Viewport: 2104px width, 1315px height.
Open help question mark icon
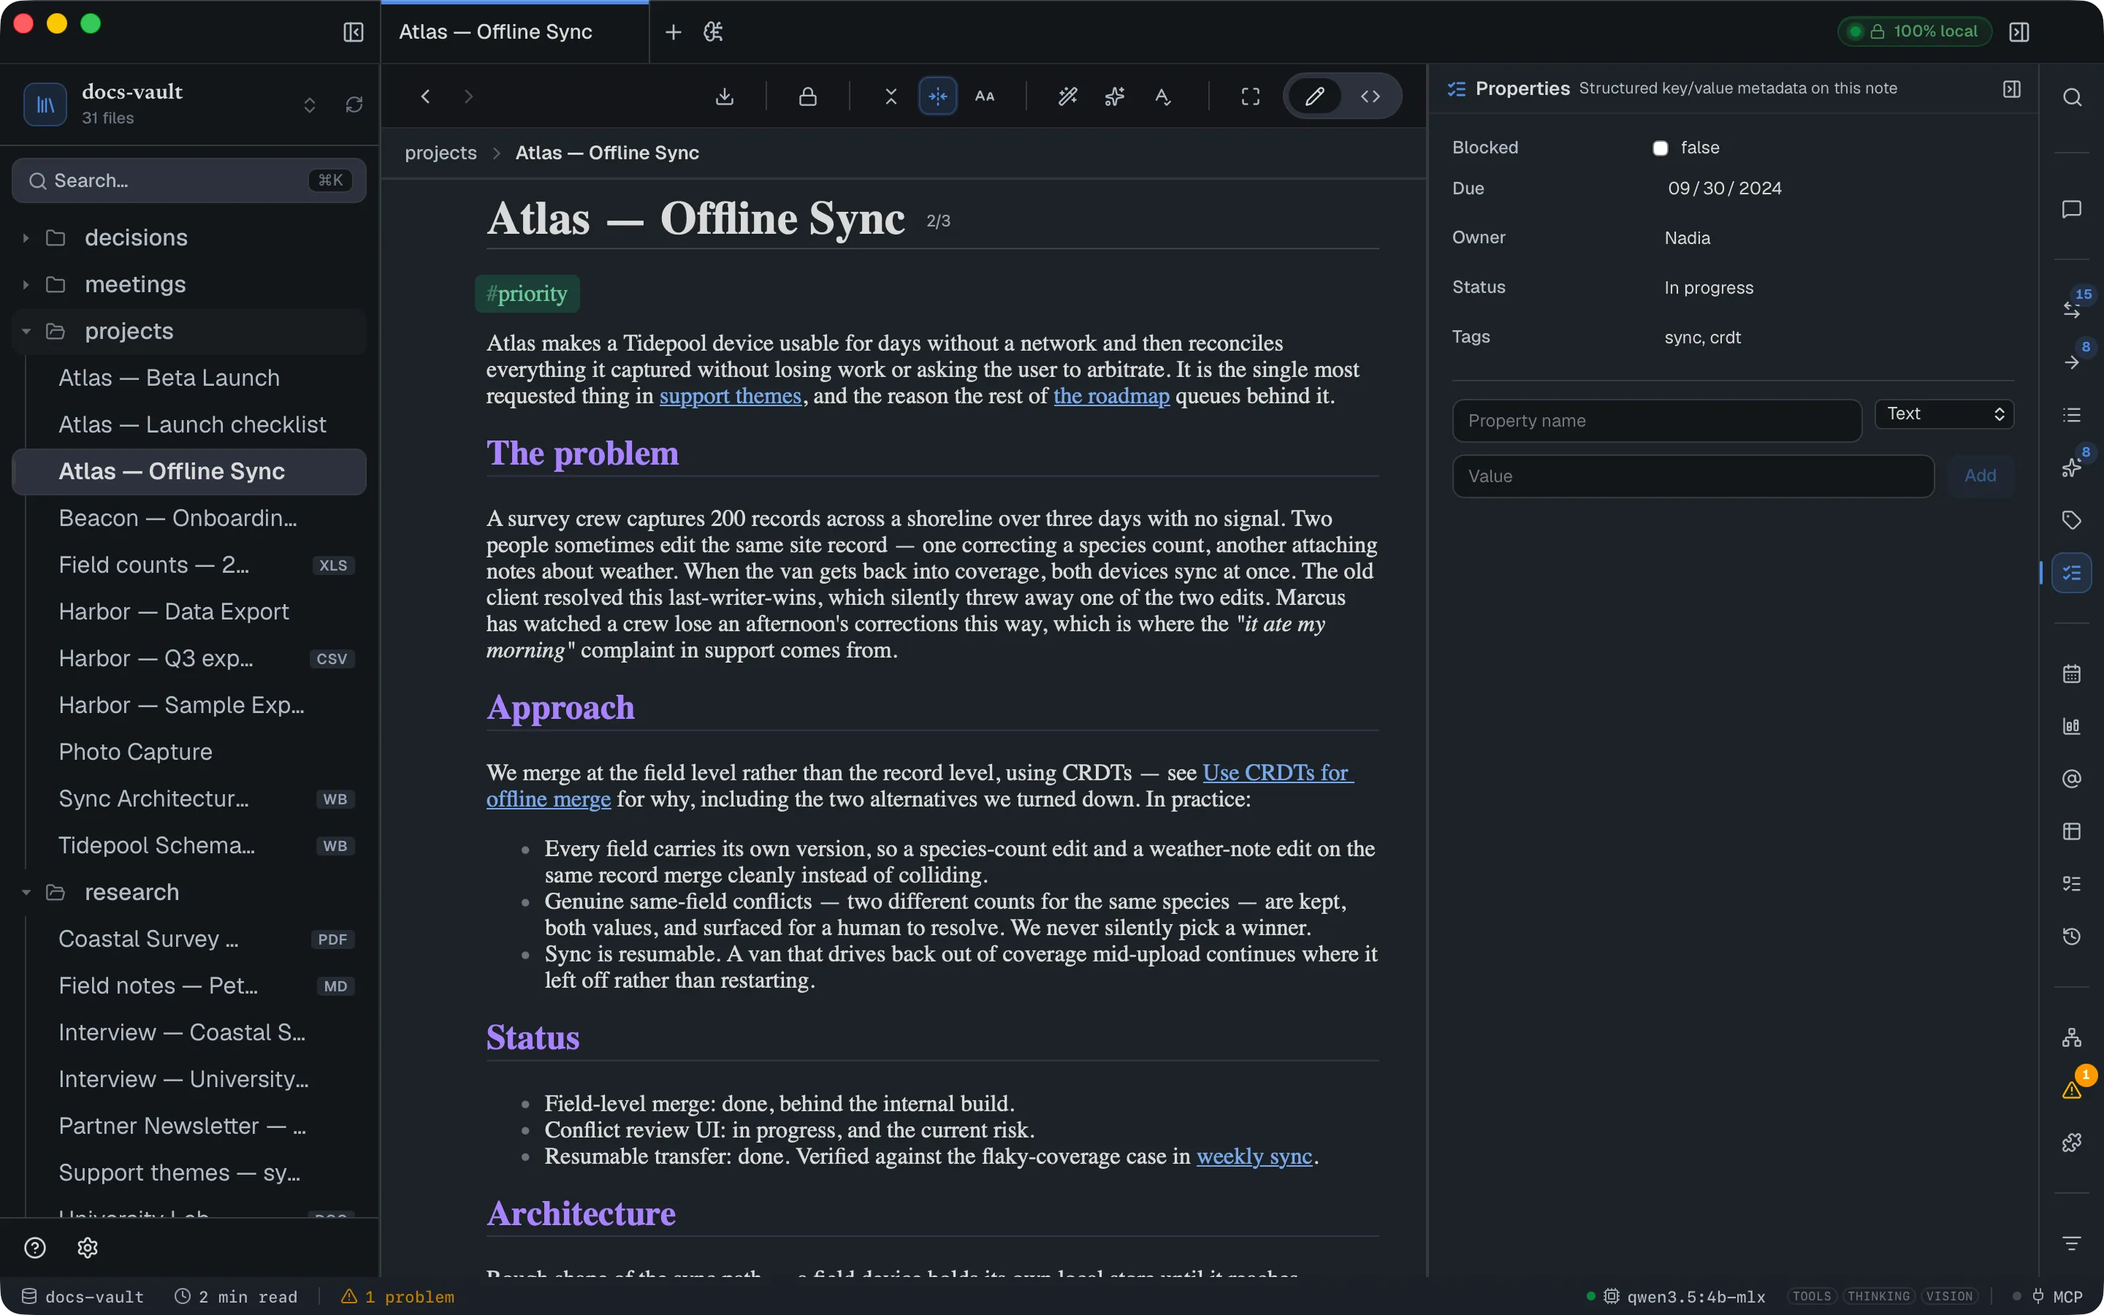pos(35,1247)
